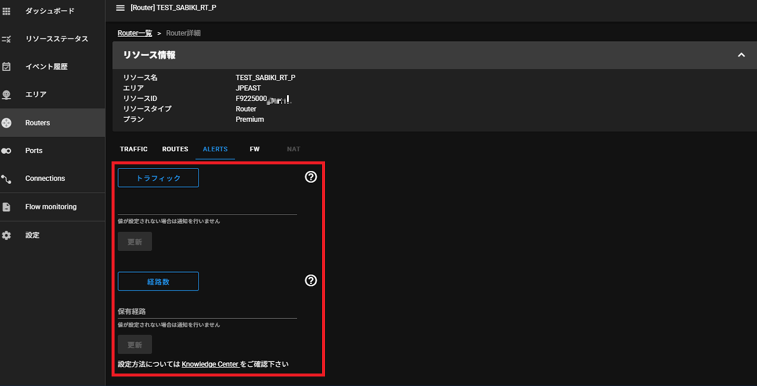The height and width of the screenshot is (386, 757).
Task: Click the Resource Status icon in sidebar
Action: pyautogui.click(x=7, y=39)
